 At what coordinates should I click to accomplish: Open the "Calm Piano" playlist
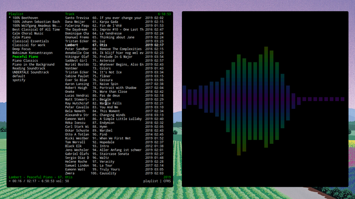(22, 37)
